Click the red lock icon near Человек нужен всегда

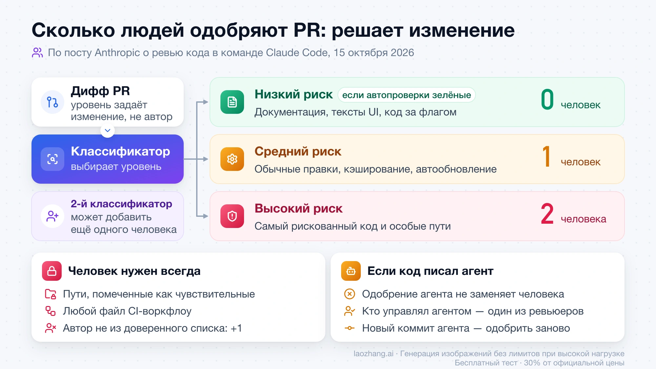[x=52, y=271]
